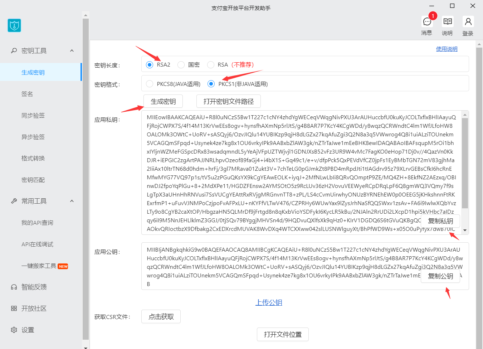The image size is (483, 349).
Task: Click the sidebar scrollbar up arrow
Action: click(86, 15)
